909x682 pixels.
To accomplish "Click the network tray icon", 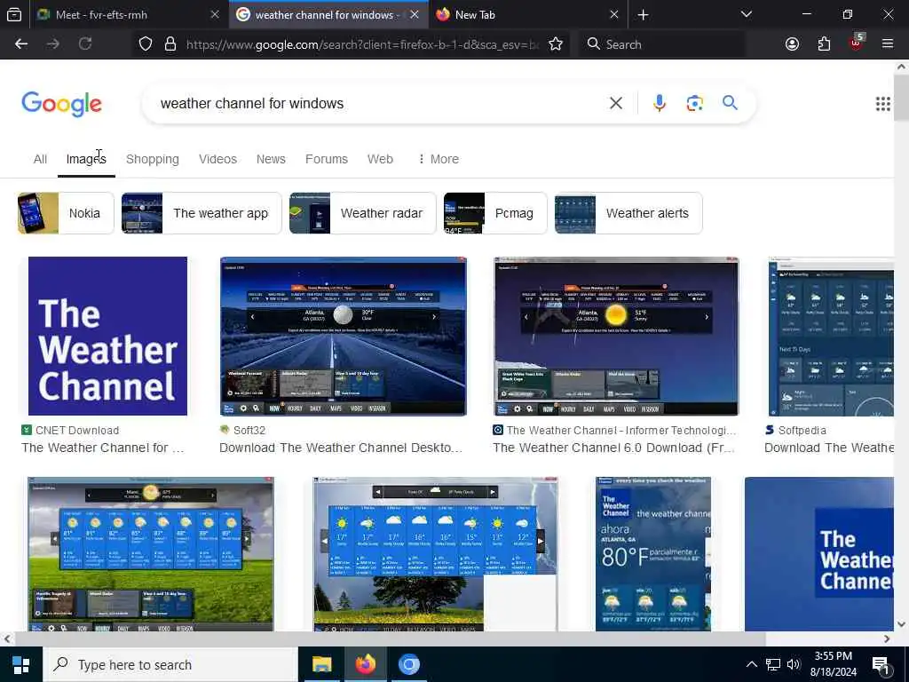I will tap(773, 664).
